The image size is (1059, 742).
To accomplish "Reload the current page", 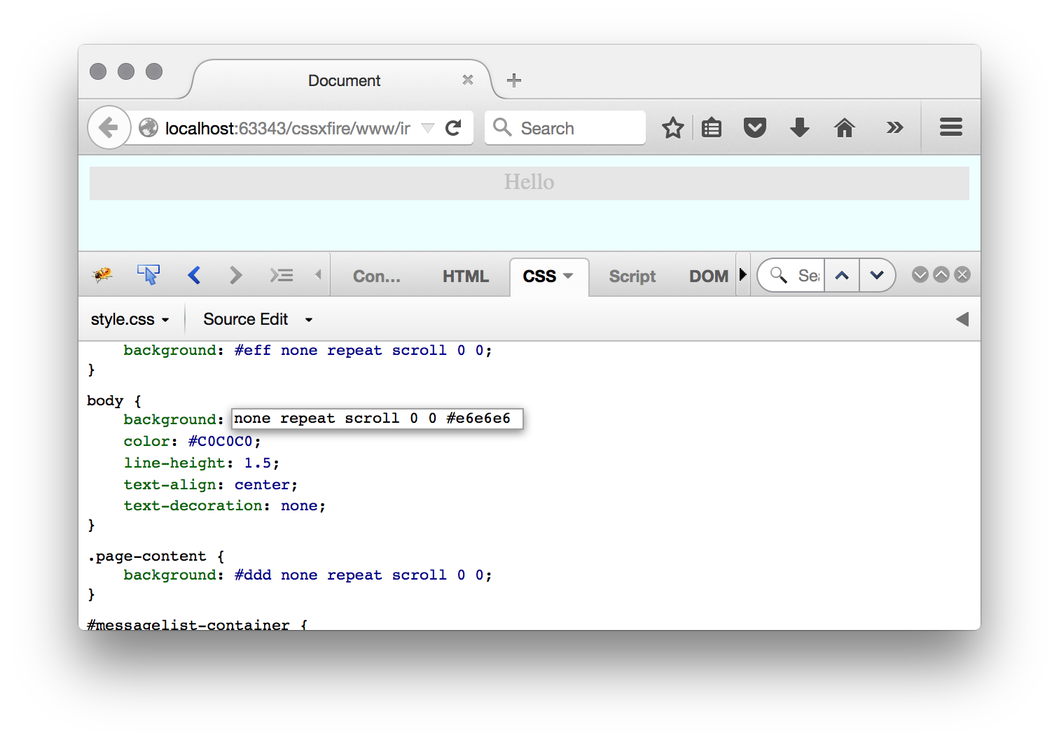I will point(453,128).
